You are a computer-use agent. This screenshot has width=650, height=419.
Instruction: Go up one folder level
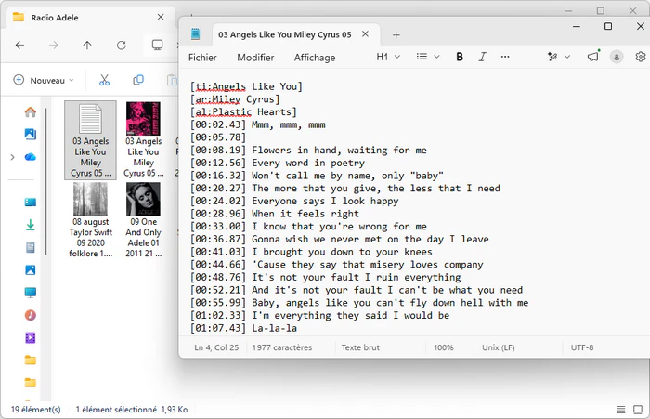coord(87,46)
